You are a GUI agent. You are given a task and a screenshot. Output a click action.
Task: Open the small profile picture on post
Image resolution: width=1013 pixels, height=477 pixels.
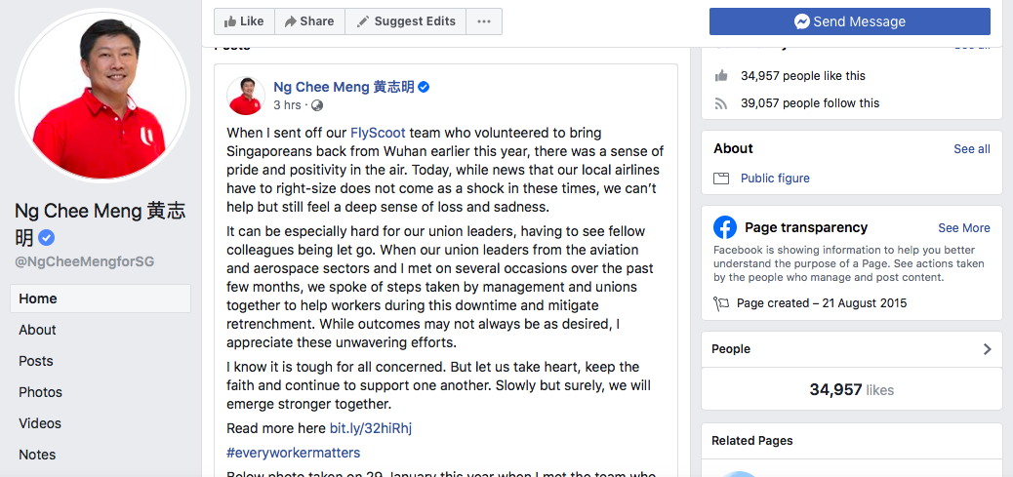pos(246,96)
